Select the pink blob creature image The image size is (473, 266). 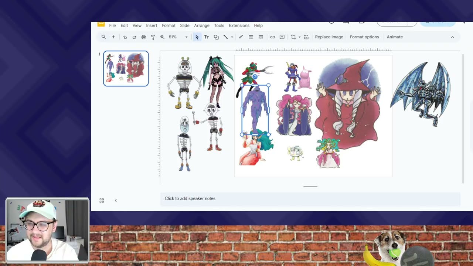(x=306, y=78)
